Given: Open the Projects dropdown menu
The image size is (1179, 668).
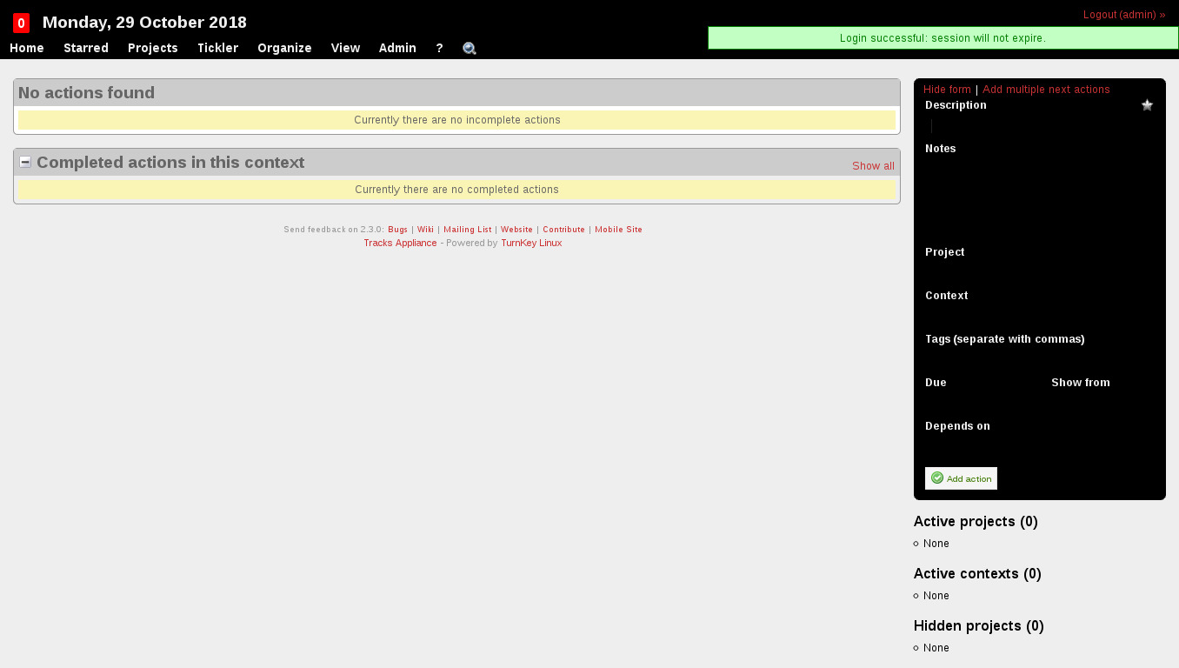Looking at the screenshot, I should 153,48.
